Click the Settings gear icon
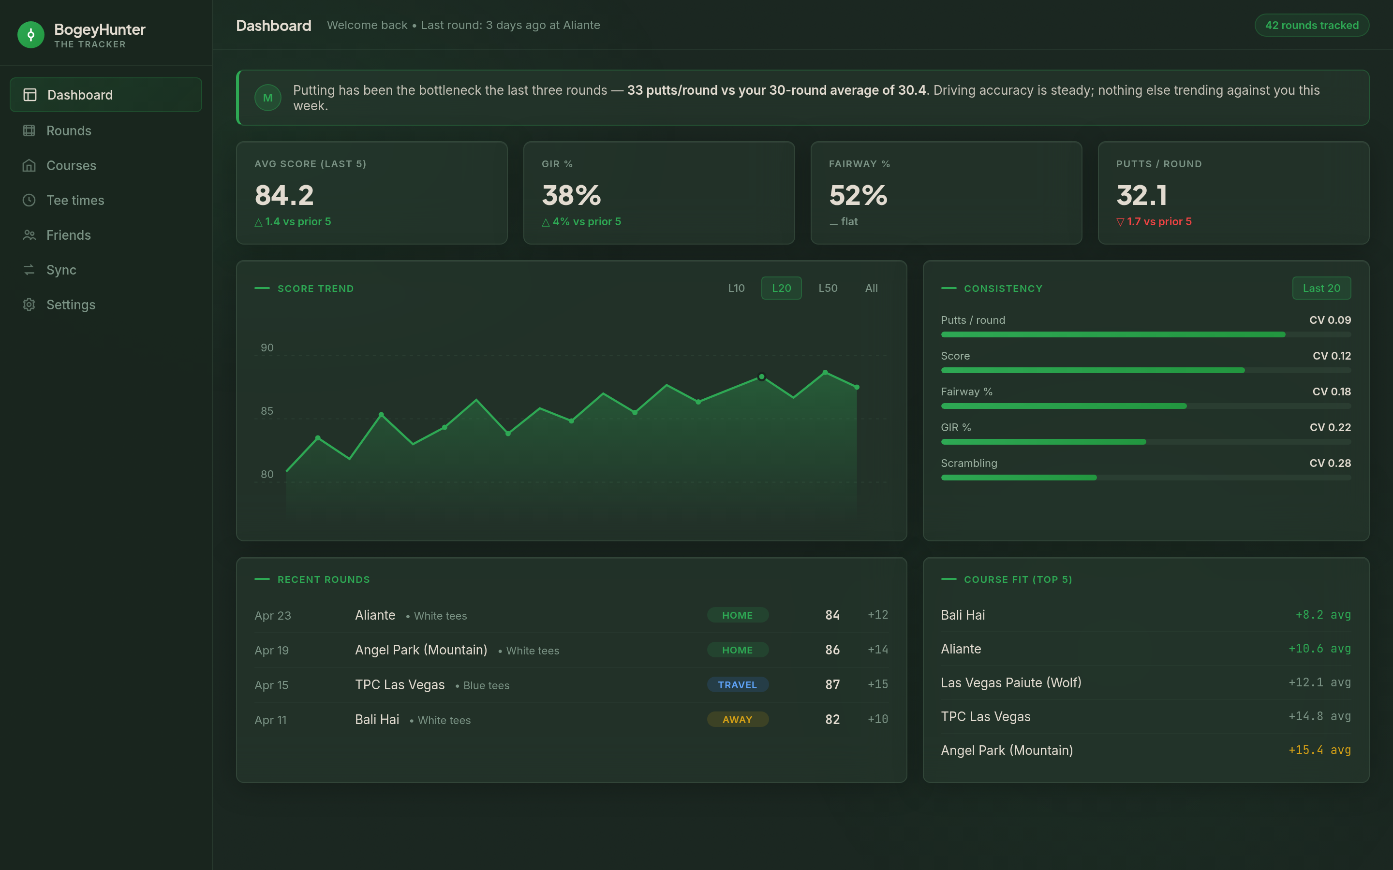 [x=30, y=305]
